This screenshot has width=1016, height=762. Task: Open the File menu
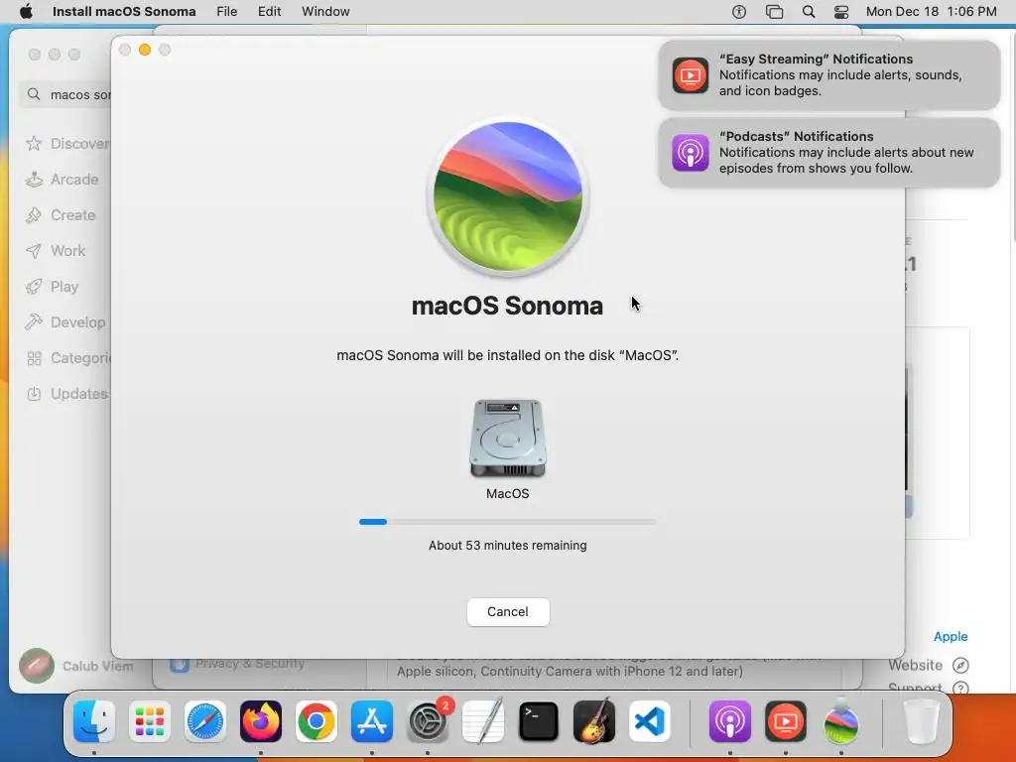(227, 12)
